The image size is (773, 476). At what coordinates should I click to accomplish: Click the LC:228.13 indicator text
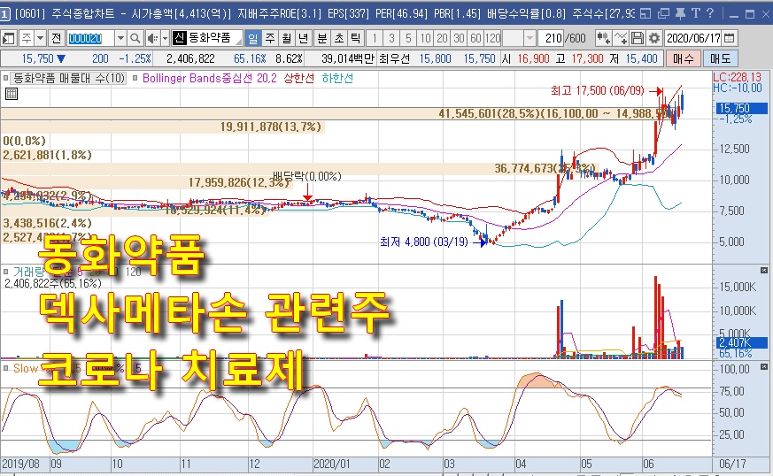[x=737, y=77]
